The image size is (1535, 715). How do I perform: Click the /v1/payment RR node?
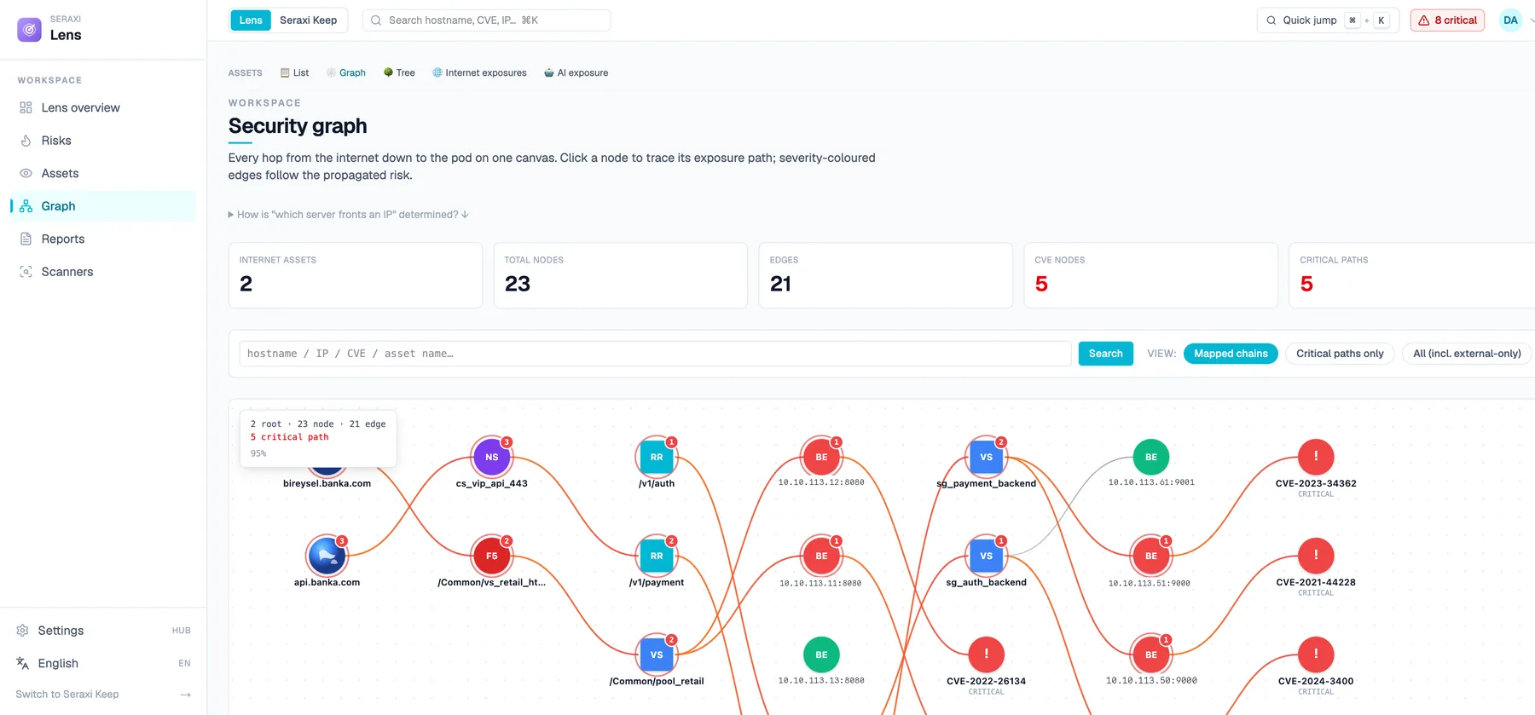click(657, 556)
